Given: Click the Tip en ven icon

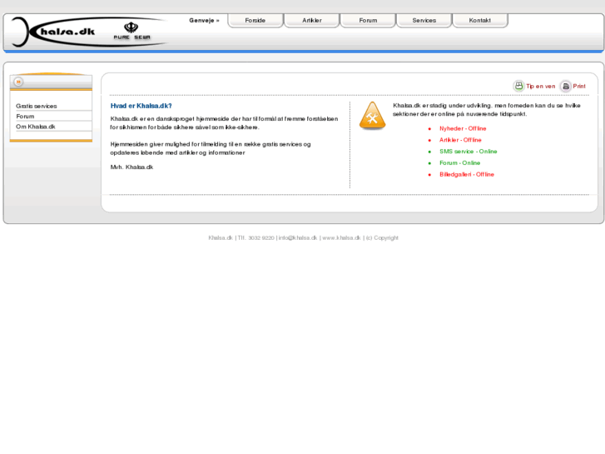Looking at the screenshot, I should [x=519, y=86].
